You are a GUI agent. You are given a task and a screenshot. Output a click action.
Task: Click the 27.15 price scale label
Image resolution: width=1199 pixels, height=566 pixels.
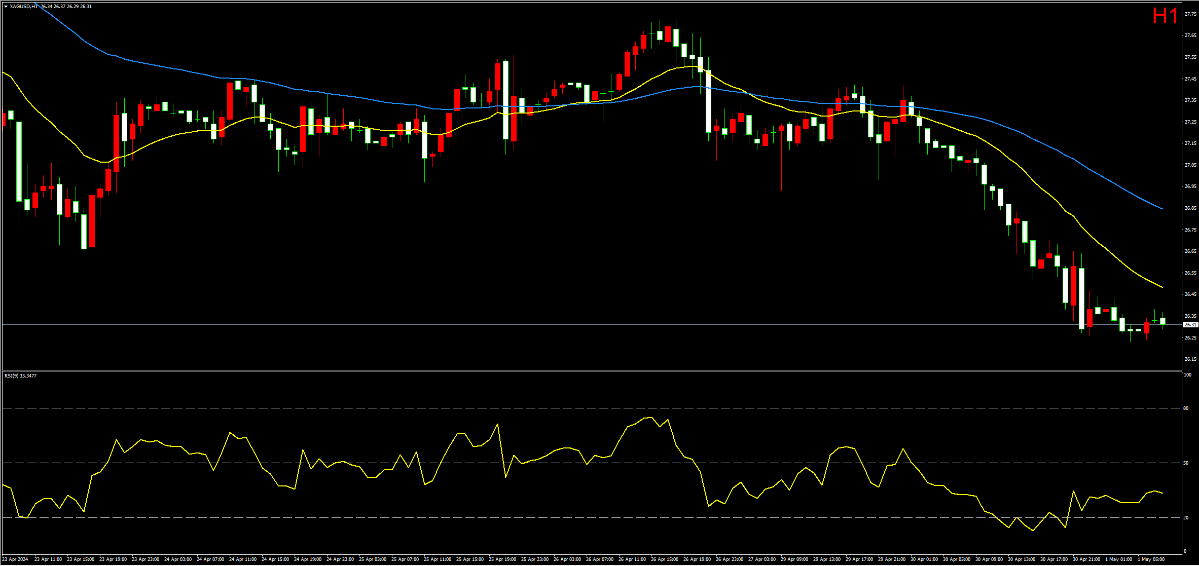coord(1190,143)
